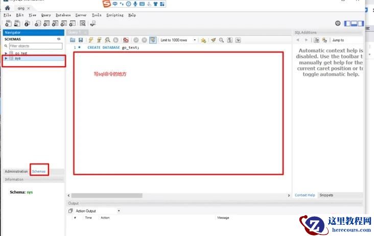
Task: Open the Action Output dropdown
Action: pos(98,211)
